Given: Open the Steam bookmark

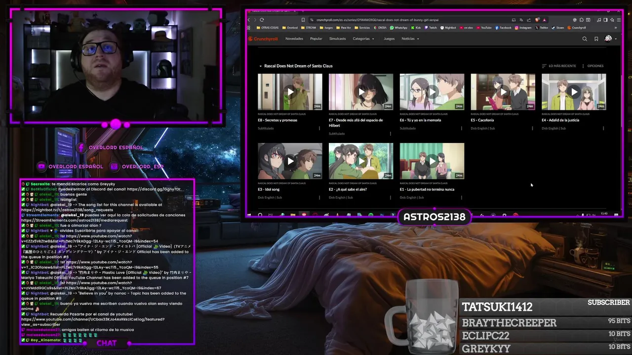Looking at the screenshot, I should pos(557,28).
